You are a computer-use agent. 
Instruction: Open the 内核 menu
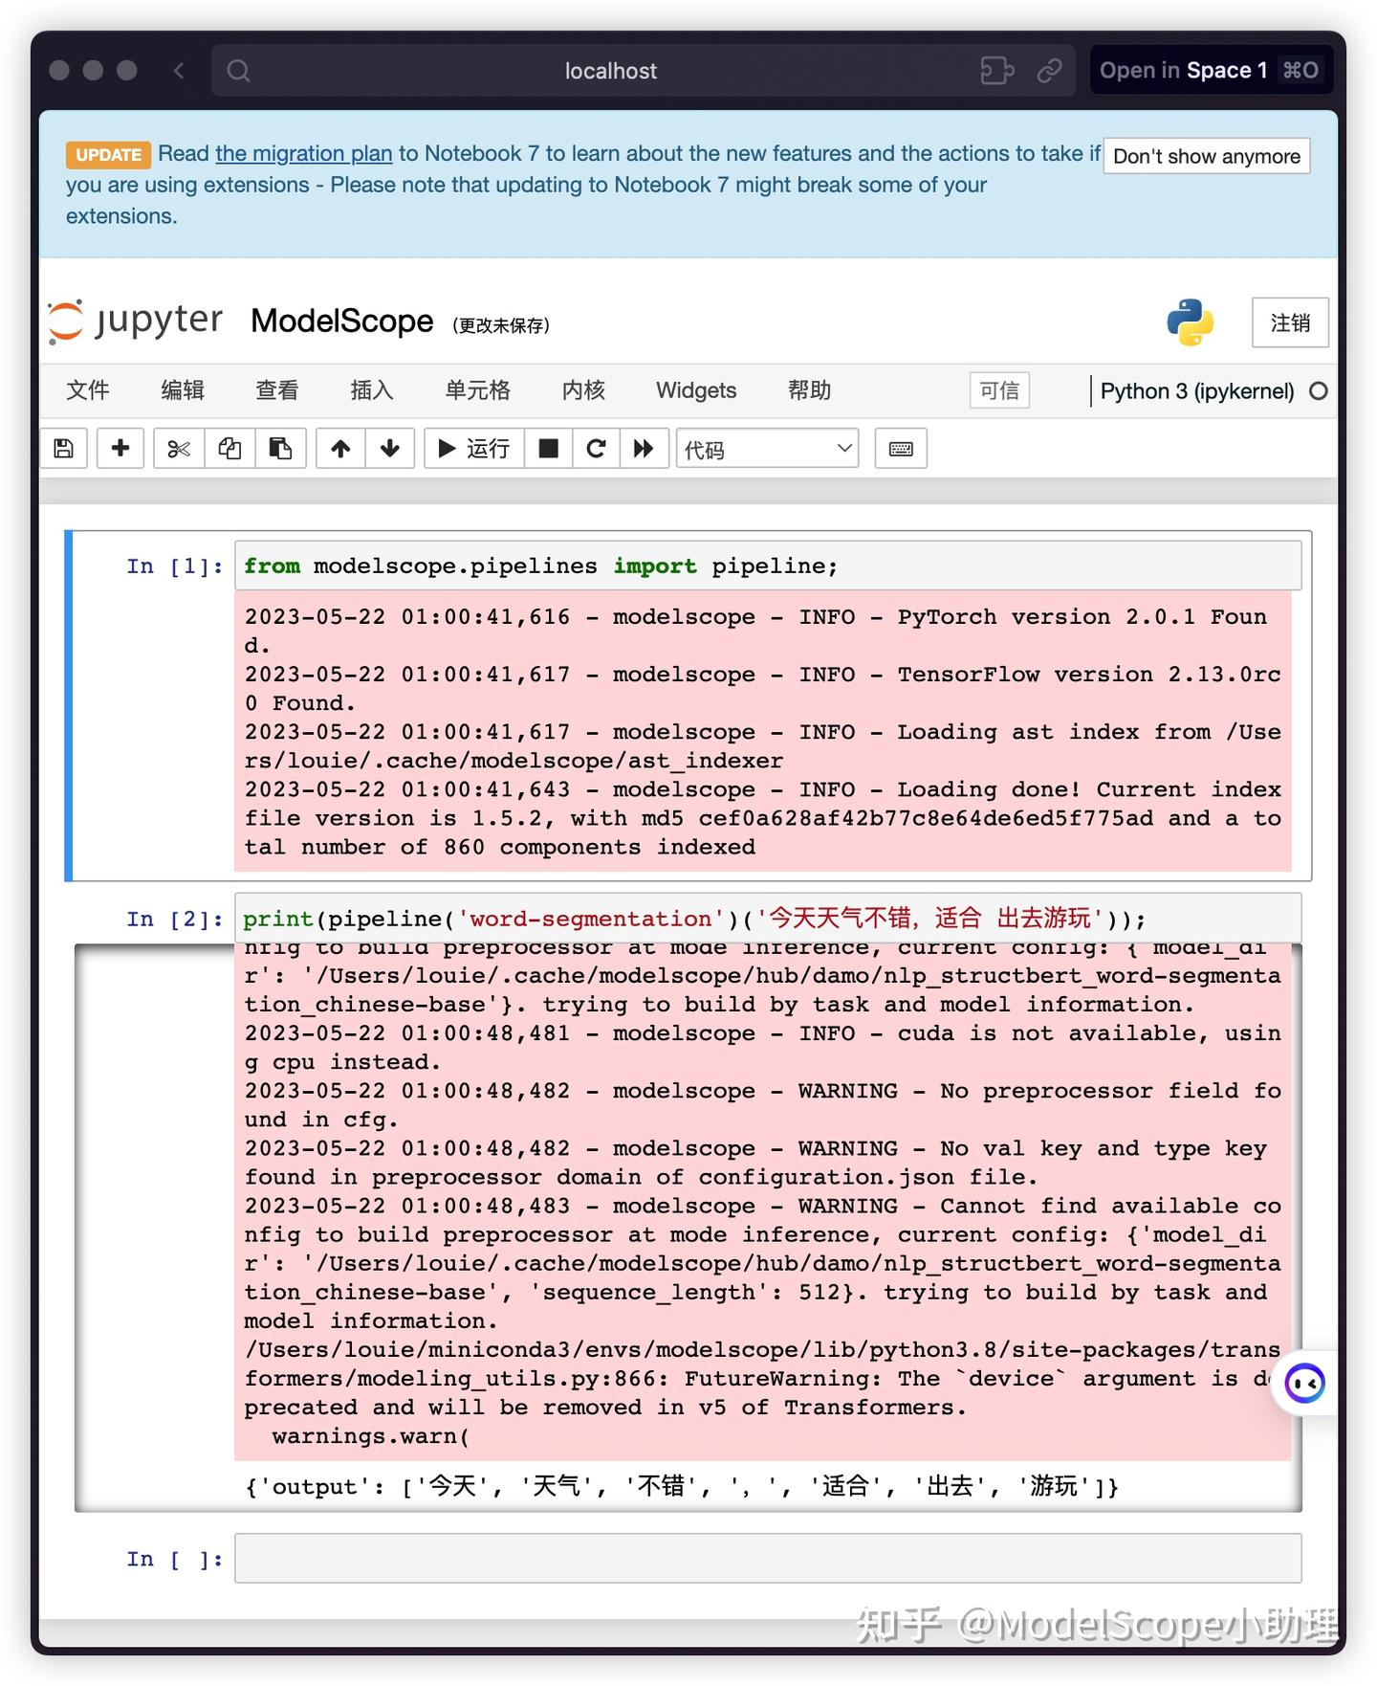pos(583,390)
